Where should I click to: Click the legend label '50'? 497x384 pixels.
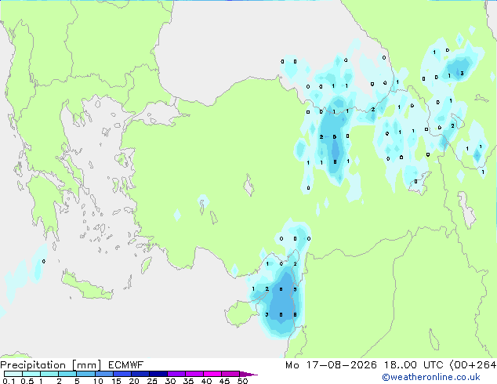[242, 381]
